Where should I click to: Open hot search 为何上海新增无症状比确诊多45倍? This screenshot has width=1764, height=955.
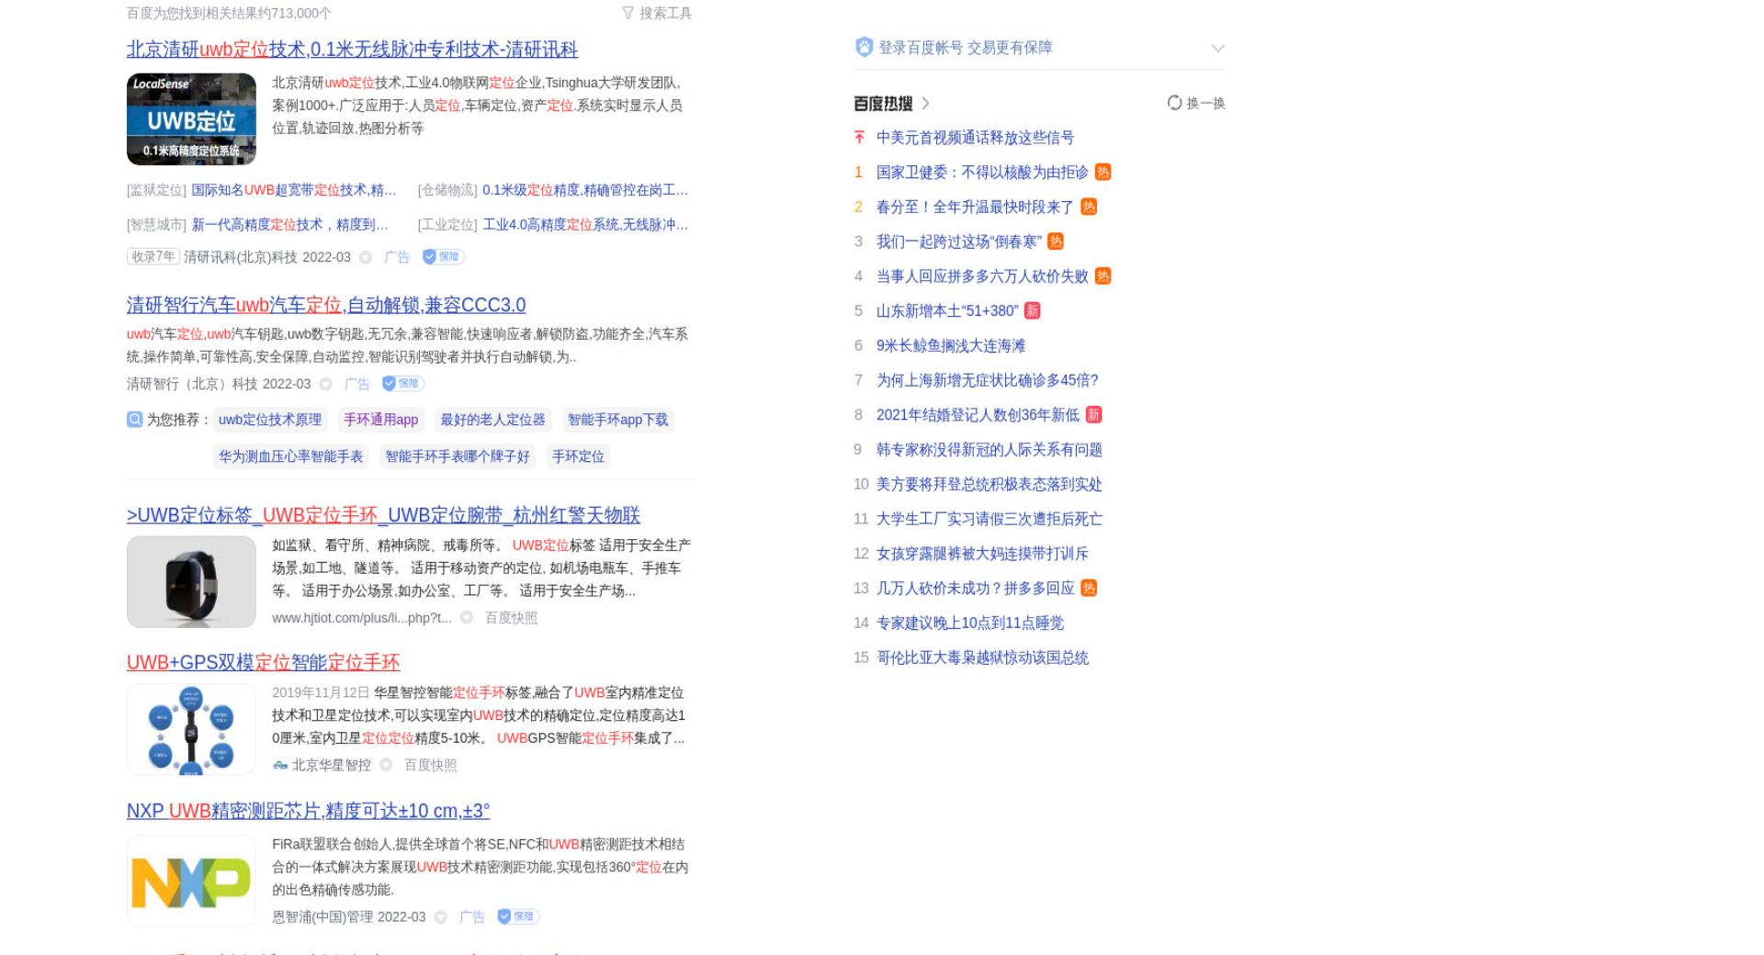click(x=988, y=380)
